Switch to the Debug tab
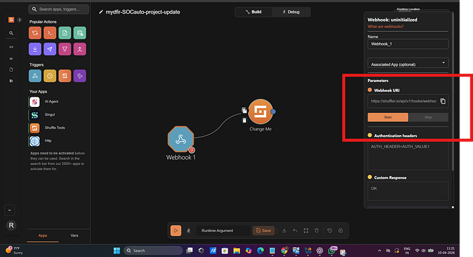473x257 pixels. [x=291, y=11]
